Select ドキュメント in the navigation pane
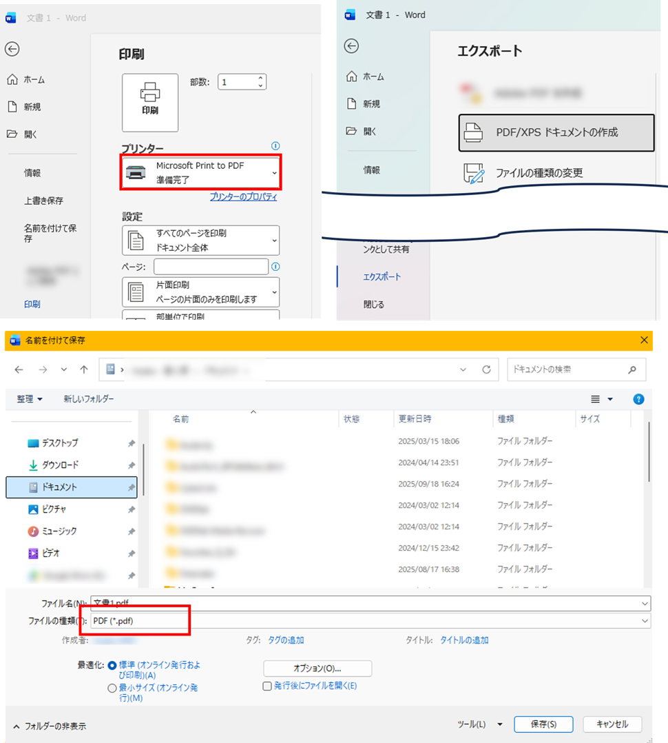 (72, 487)
